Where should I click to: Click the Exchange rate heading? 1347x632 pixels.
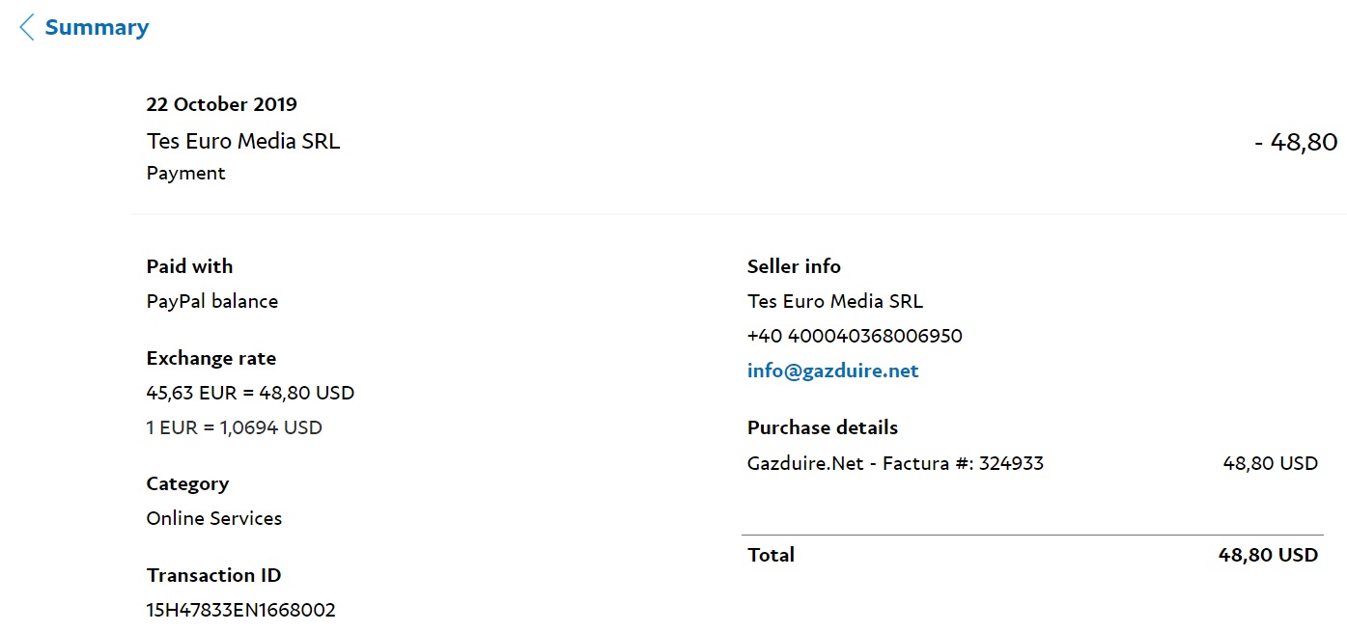[x=210, y=358]
